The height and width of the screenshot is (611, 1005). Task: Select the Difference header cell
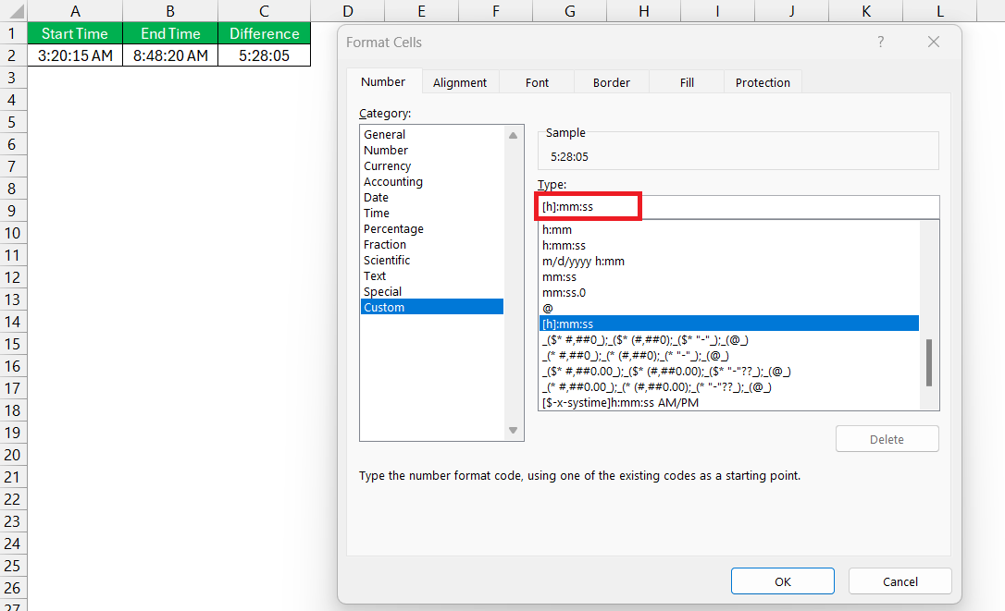(x=264, y=33)
